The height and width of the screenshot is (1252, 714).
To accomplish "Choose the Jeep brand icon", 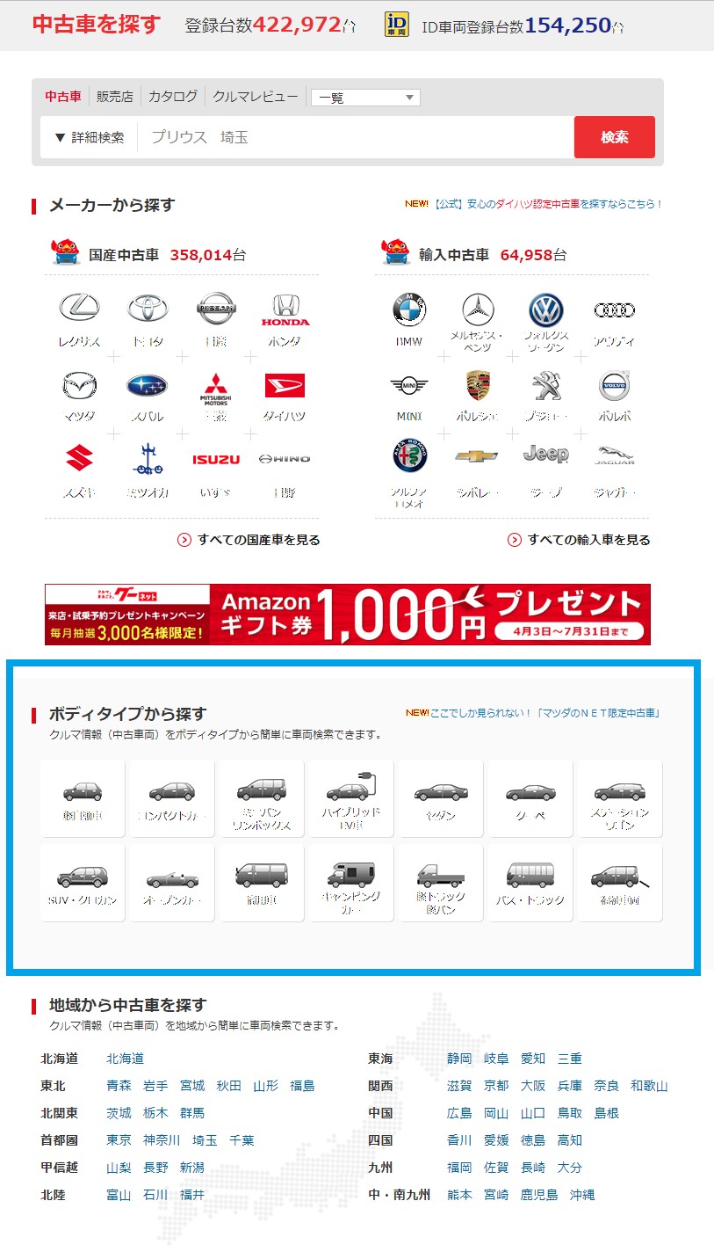I will tap(545, 455).
